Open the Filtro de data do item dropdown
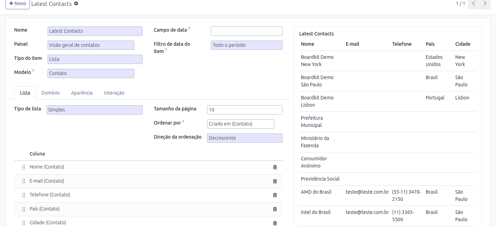This screenshot has height=227, width=496. (247, 45)
